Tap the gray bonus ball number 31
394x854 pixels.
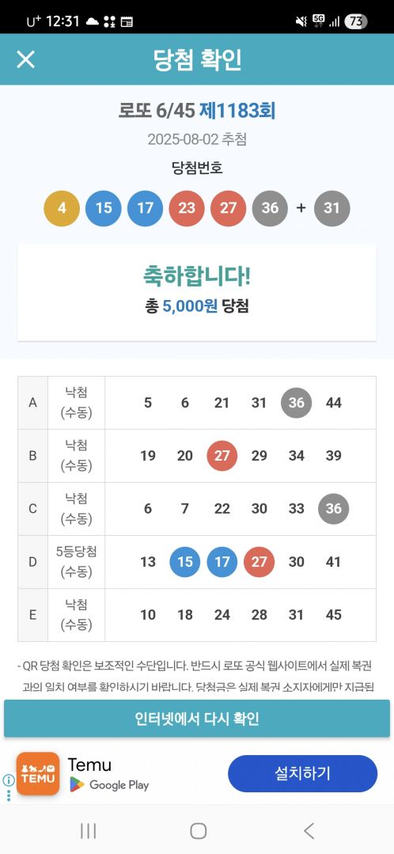(x=332, y=208)
